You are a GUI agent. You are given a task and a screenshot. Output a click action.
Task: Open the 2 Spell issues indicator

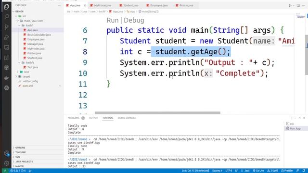(x=272, y=171)
